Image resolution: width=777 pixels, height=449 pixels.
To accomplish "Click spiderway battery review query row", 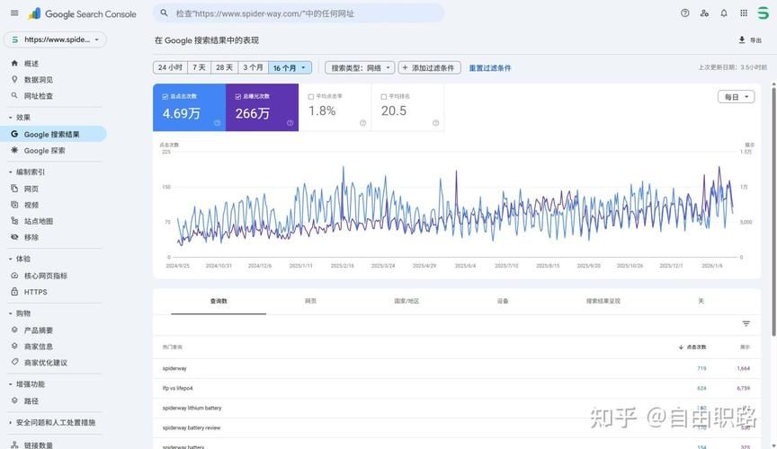I will tap(456, 427).
